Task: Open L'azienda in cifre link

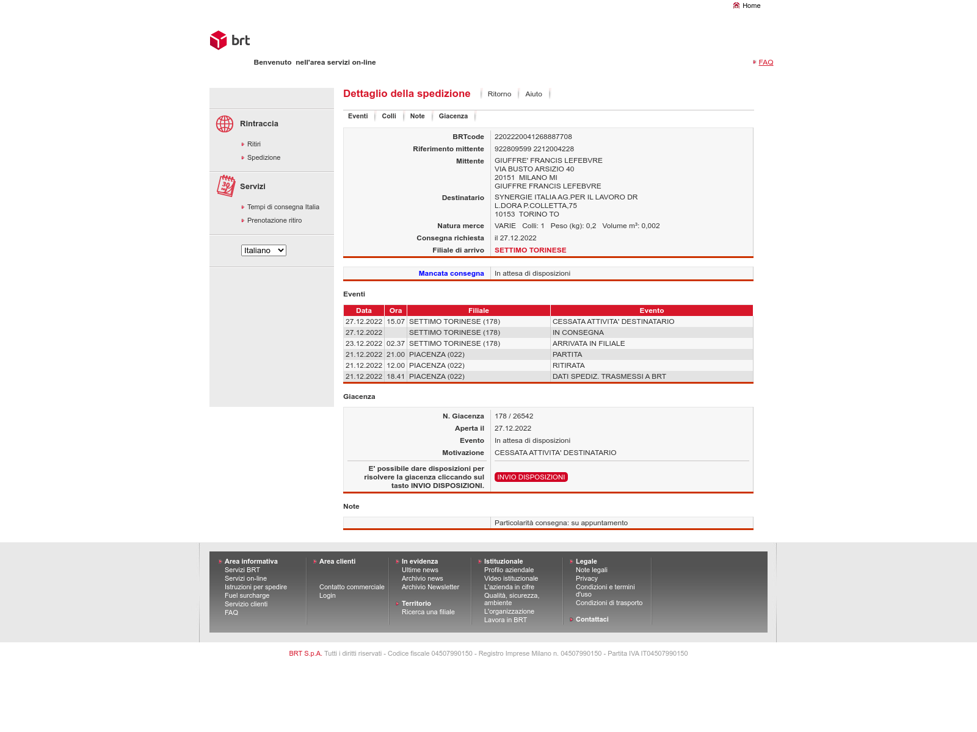Action: tap(509, 587)
